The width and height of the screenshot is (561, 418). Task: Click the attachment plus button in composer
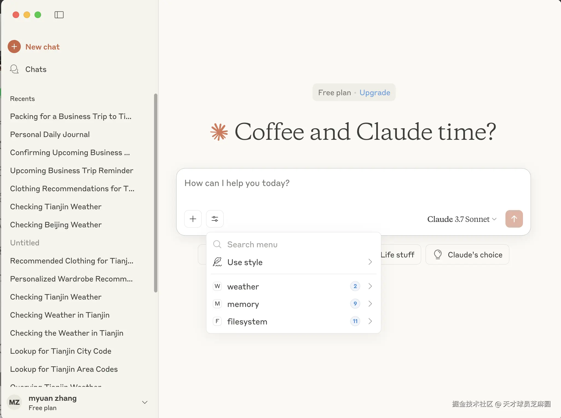point(193,219)
